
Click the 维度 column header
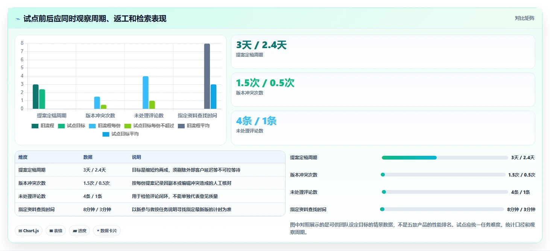(x=23, y=157)
